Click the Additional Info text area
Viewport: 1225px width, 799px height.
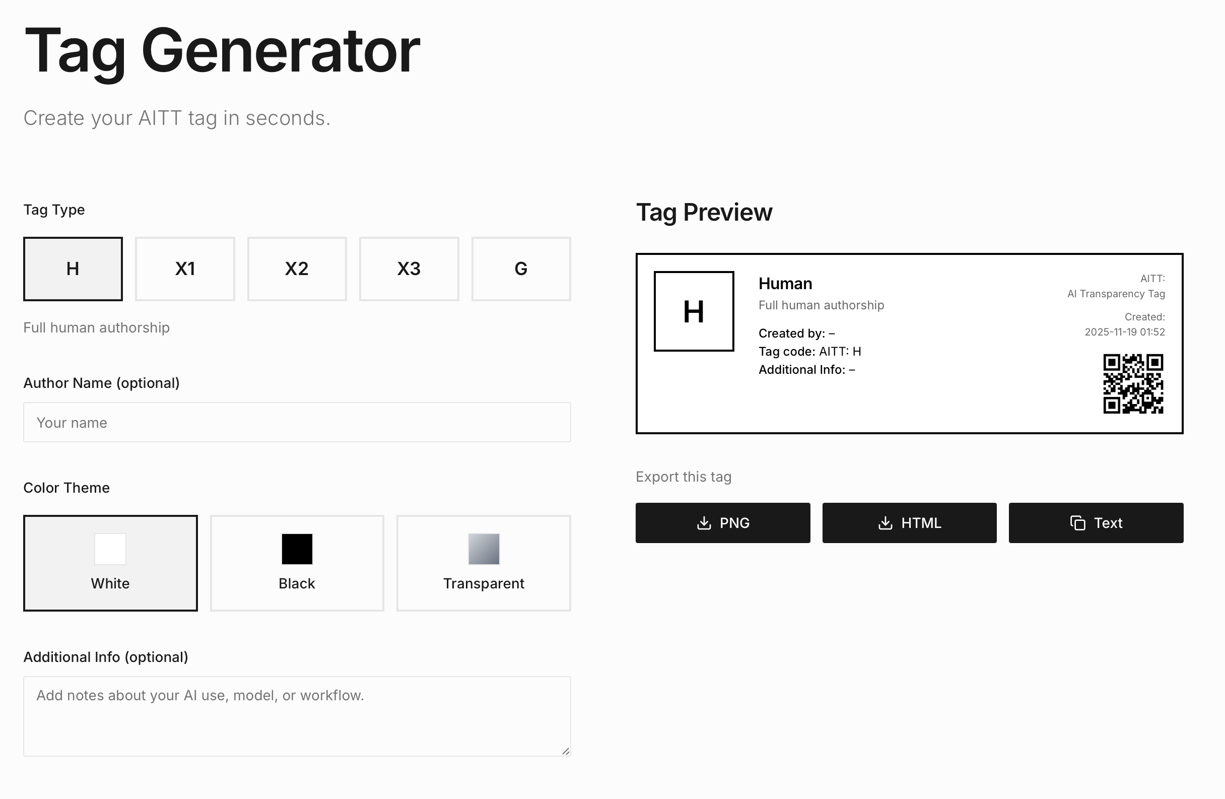pyautogui.click(x=297, y=715)
